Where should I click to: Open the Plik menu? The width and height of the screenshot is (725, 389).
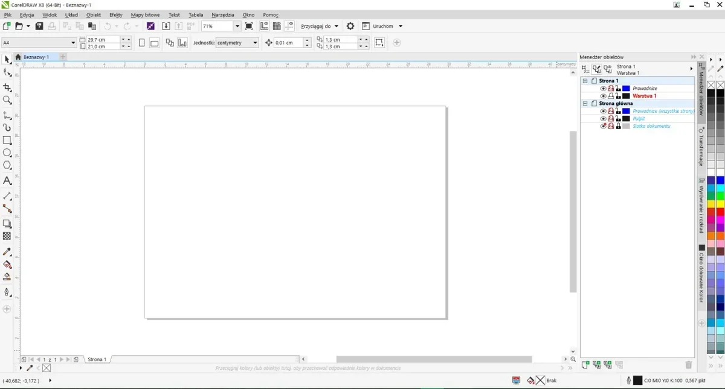[x=8, y=14]
